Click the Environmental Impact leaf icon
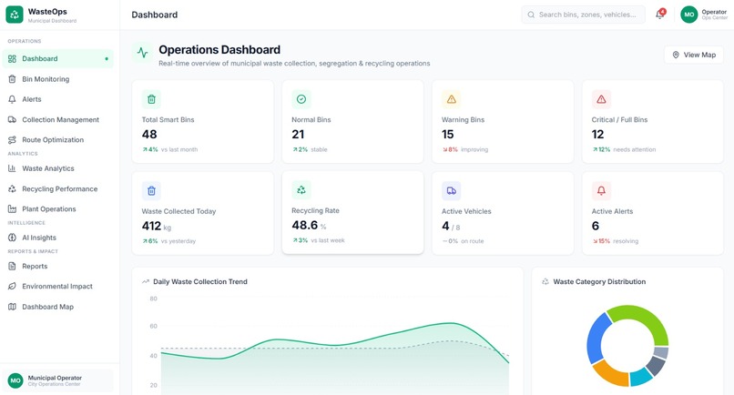Viewport: 734px width, 395px height. (x=12, y=287)
